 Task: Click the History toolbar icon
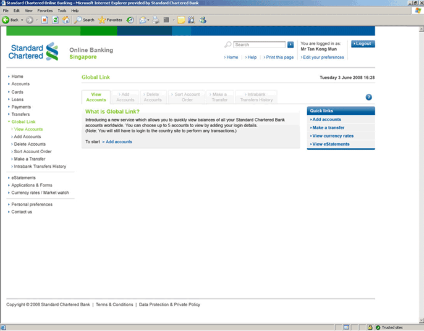pos(130,20)
